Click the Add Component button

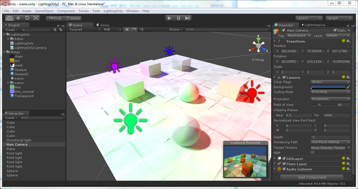(312, 177)
